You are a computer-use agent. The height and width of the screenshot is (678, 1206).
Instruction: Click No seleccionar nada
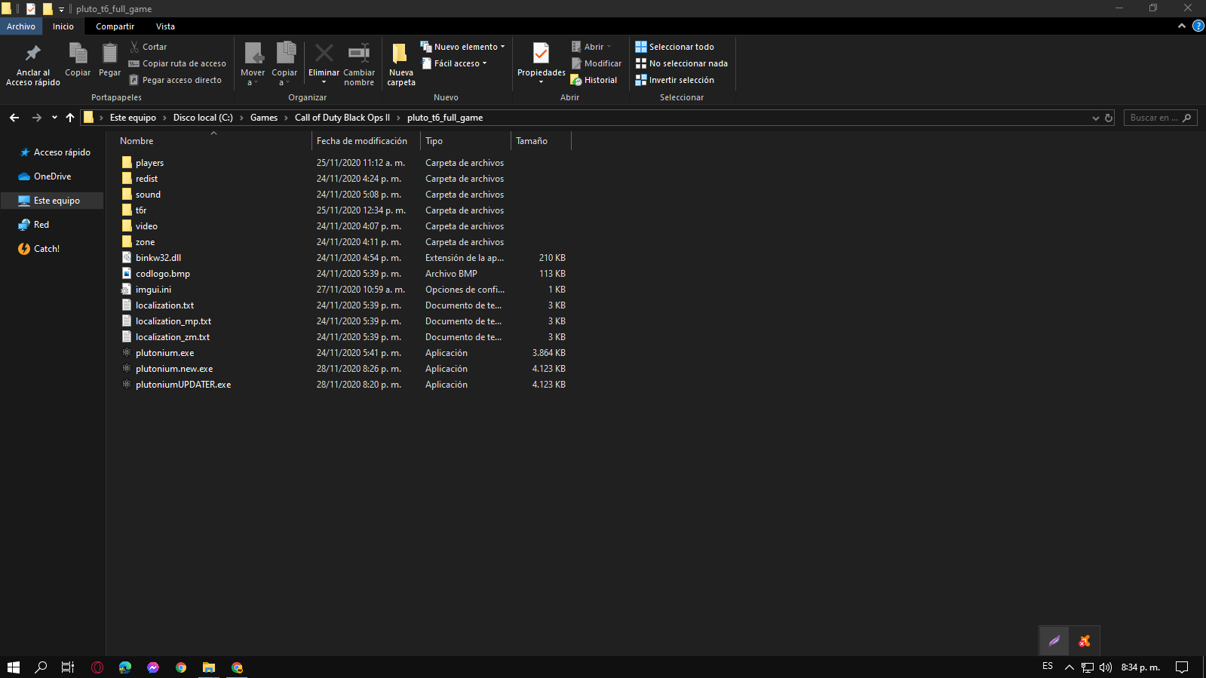[x=681, y=63]
